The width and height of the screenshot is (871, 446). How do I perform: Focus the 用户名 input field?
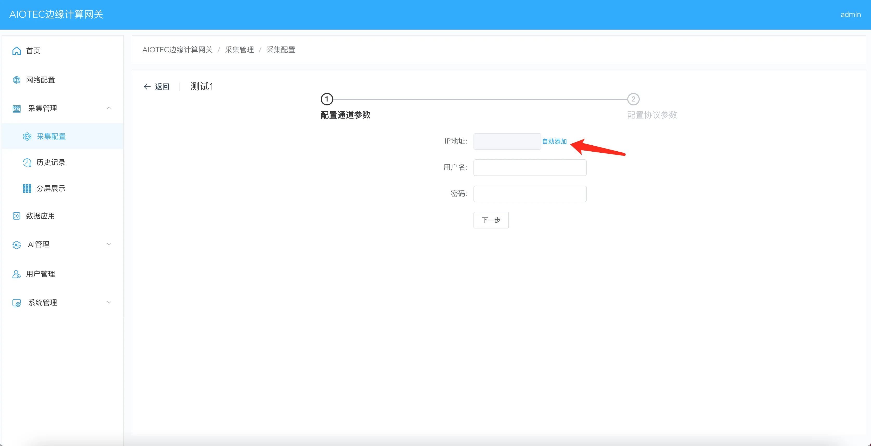pyautogui.click(x=529, y=168)
